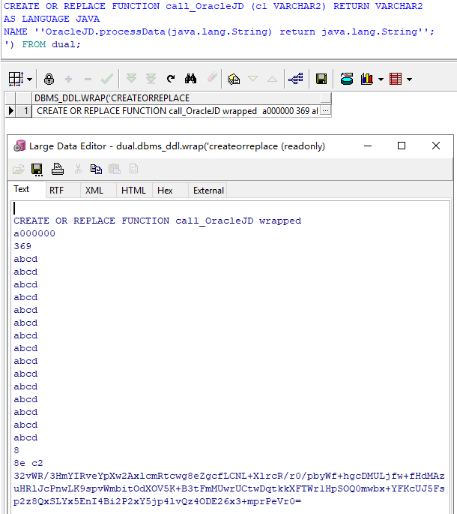Close the Large Data Editor window
The width and height of the screenshot is (457, 514).
pyautogui.click(x=436, y=146)
